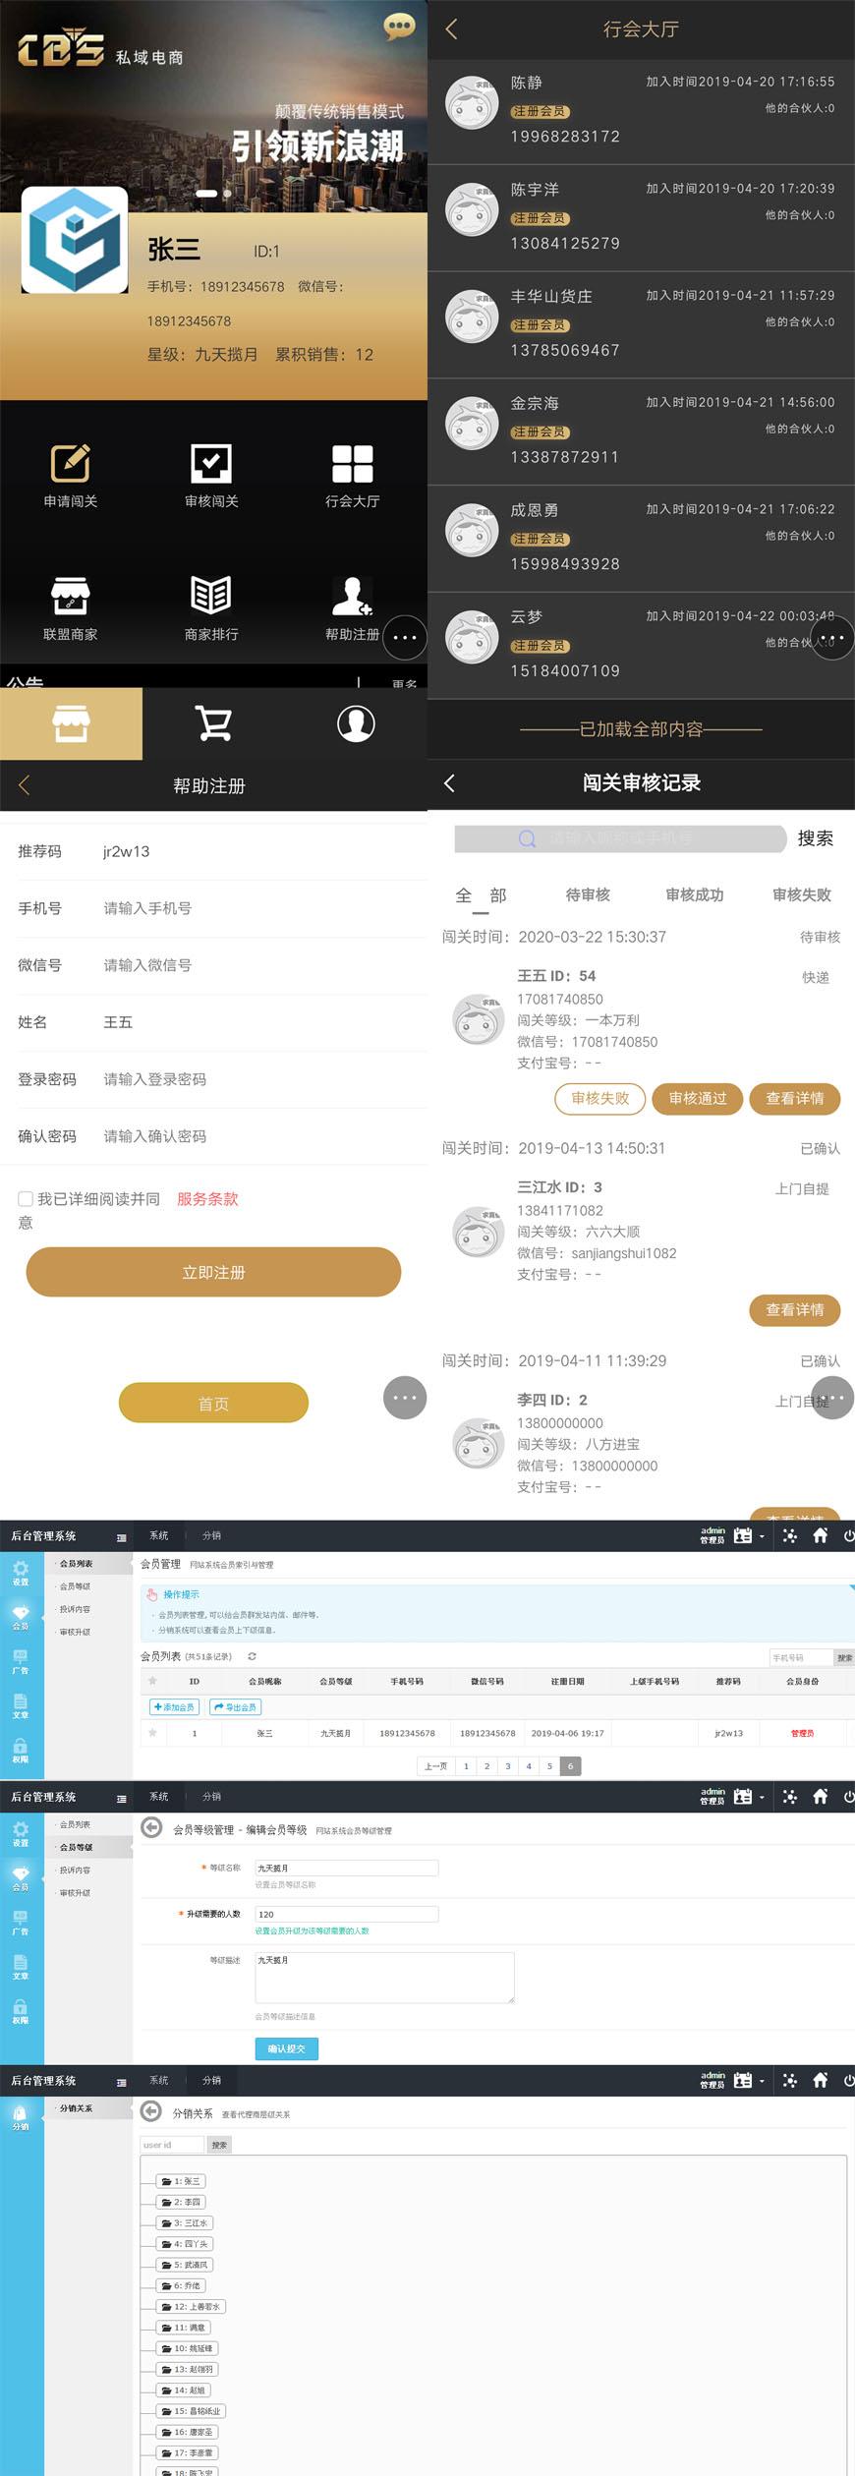Open the 申请闯关 icon

(x=71, y=464)
